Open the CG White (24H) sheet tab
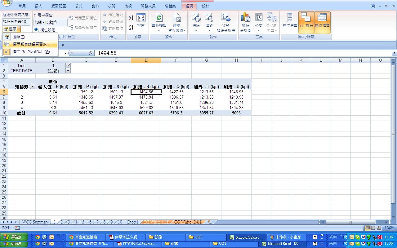 (x=188, y=222)
